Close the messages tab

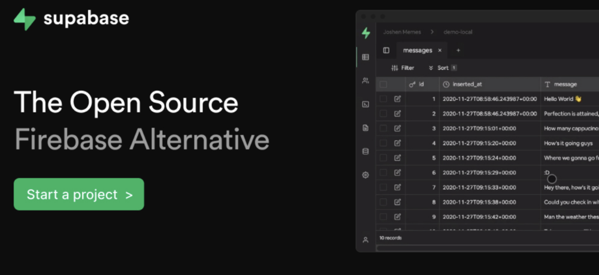(440, 51)
